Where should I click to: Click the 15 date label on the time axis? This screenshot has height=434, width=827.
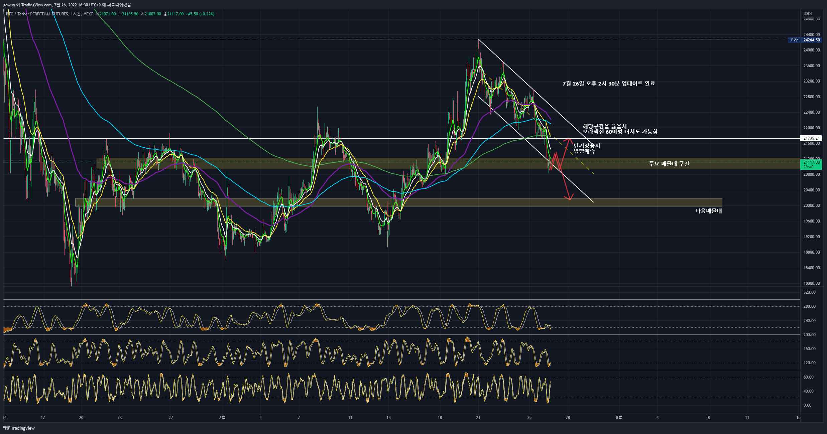click(x=798, y=418)
